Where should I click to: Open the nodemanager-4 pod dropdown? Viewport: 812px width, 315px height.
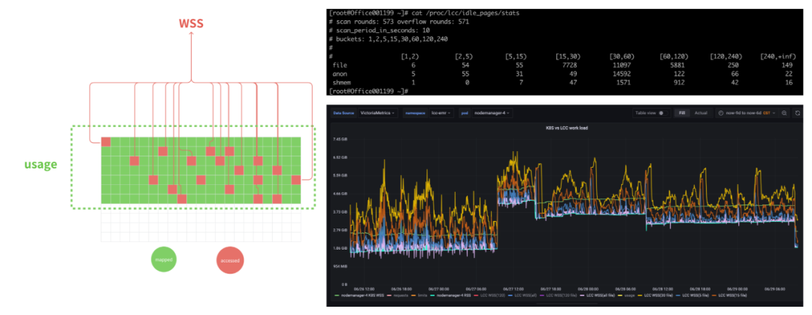pos(492,113)
